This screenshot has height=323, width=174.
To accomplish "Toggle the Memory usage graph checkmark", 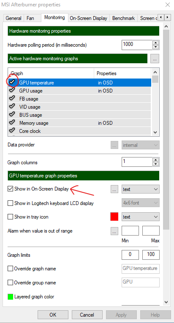I will click(12, 122).
